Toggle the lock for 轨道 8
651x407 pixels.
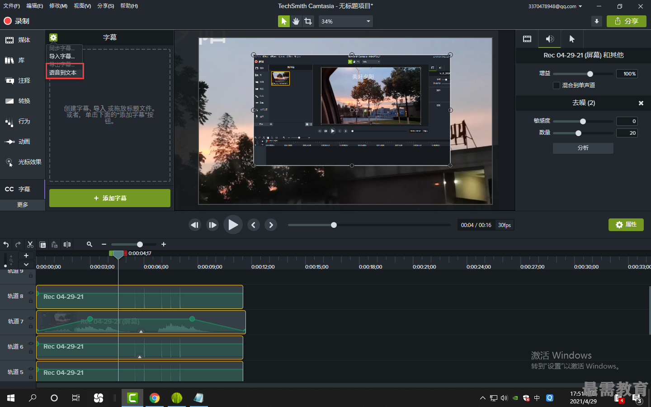(31, 300)
